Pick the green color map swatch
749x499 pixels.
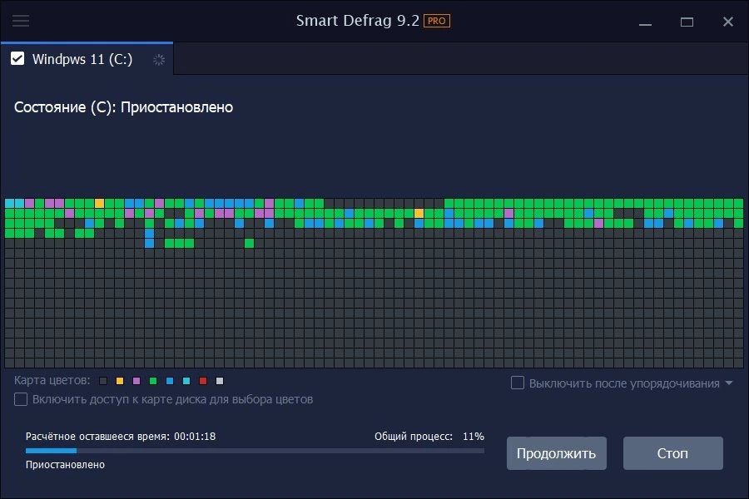[153, 381]
